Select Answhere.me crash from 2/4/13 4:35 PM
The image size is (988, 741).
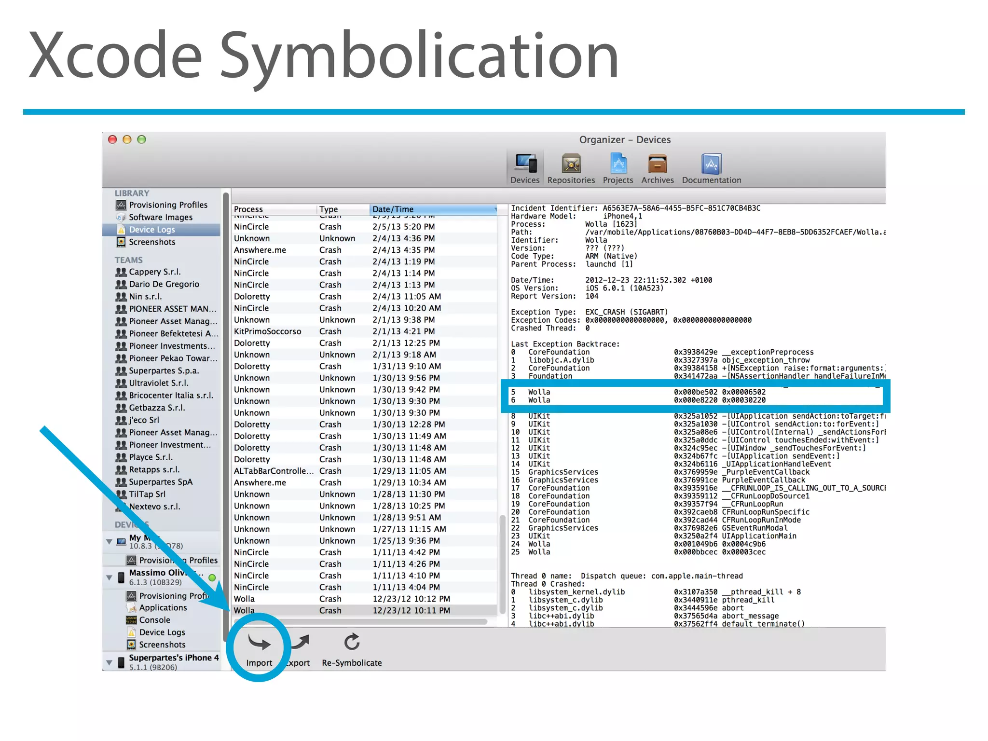tap(365, 250)
